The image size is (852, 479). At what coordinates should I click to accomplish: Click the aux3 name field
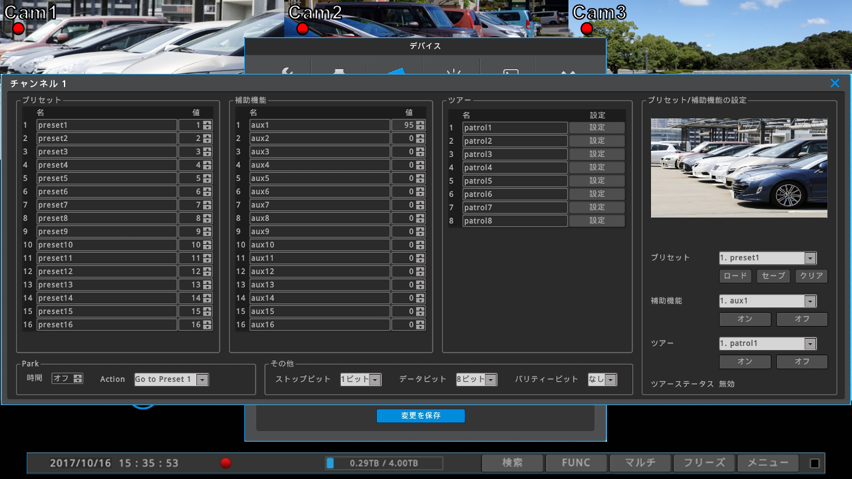coord(319,152)
